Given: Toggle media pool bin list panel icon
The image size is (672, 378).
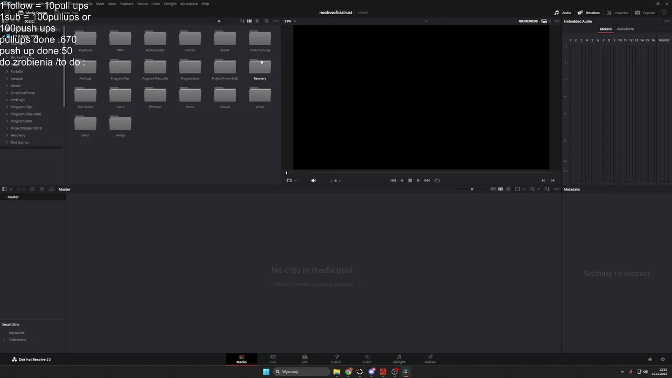Looking at the screenshot, I should click(5, 189).
